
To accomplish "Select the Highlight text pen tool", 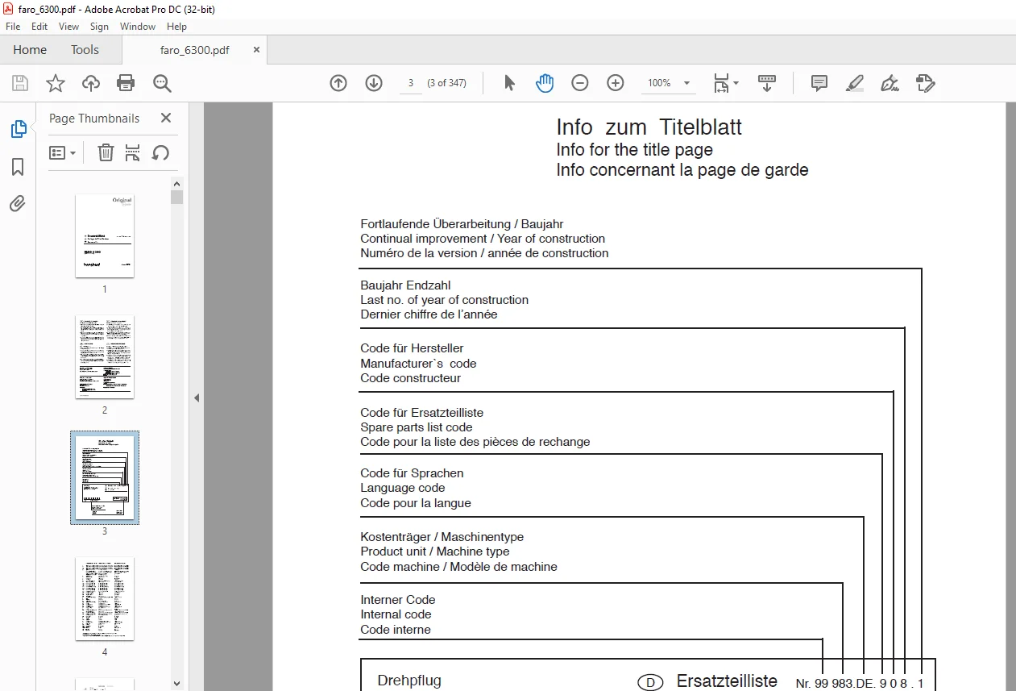I will click(x=855, y=83).
